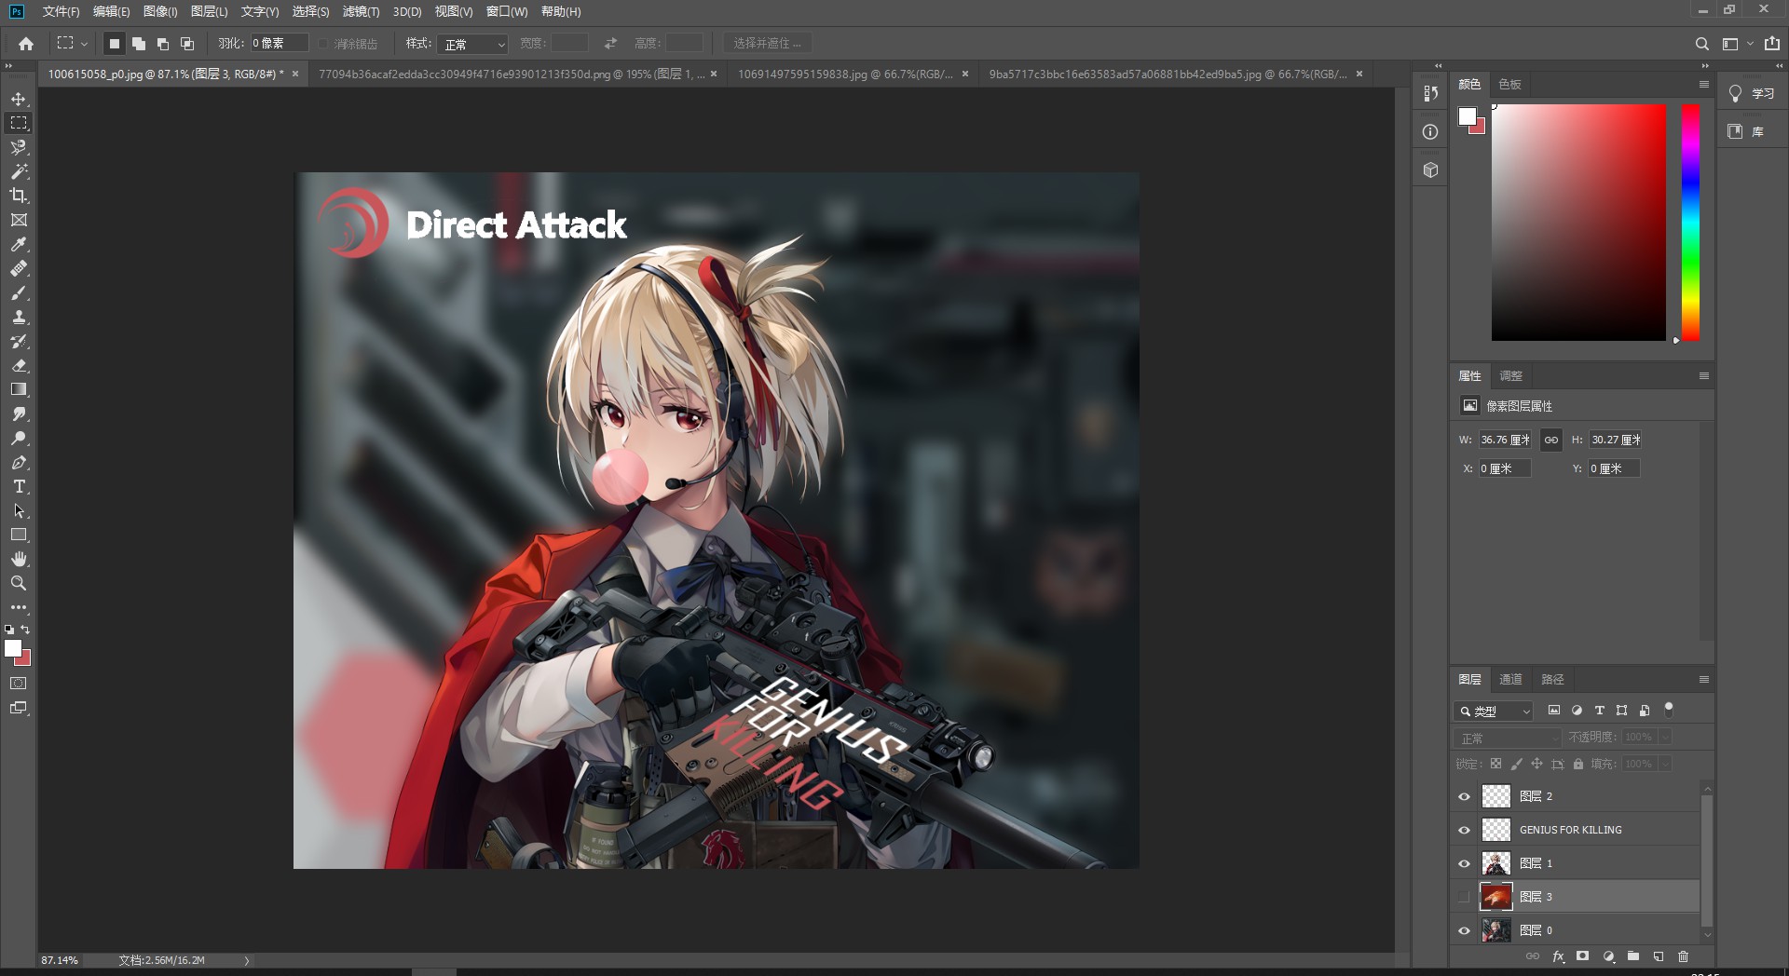Select the Gradient tool
Viewport: 1789px width, 976px height.
click(19, 389)
